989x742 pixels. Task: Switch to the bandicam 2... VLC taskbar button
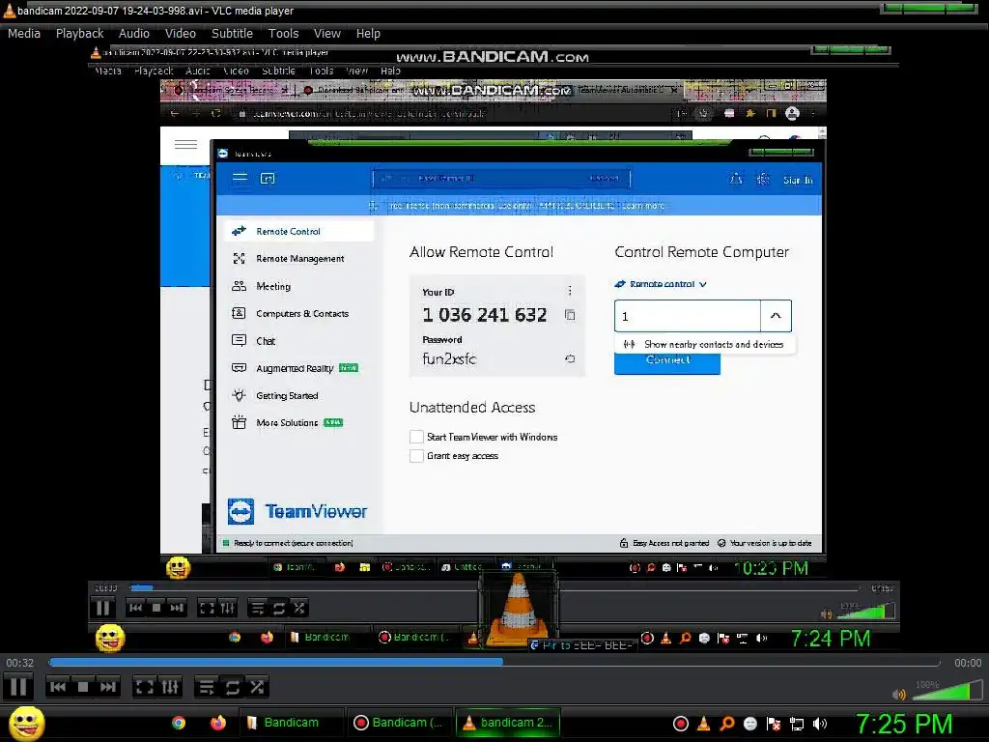click(508, 723)
